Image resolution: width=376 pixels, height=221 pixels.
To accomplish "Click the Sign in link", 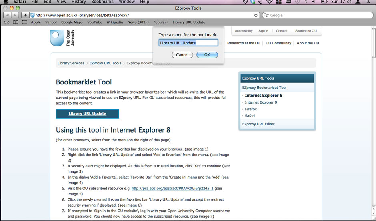I will pos(263,31).
